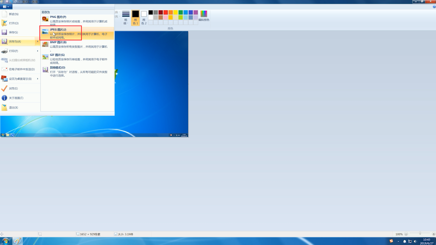Open 其他格式(O) save-as dialog

[77, 71]
